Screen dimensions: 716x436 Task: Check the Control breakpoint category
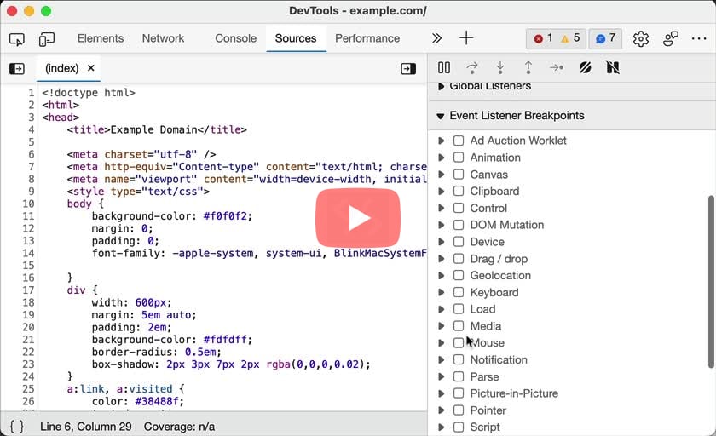[x=459, y=208]
